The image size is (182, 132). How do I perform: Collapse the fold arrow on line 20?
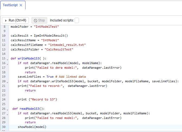[7, 82]
